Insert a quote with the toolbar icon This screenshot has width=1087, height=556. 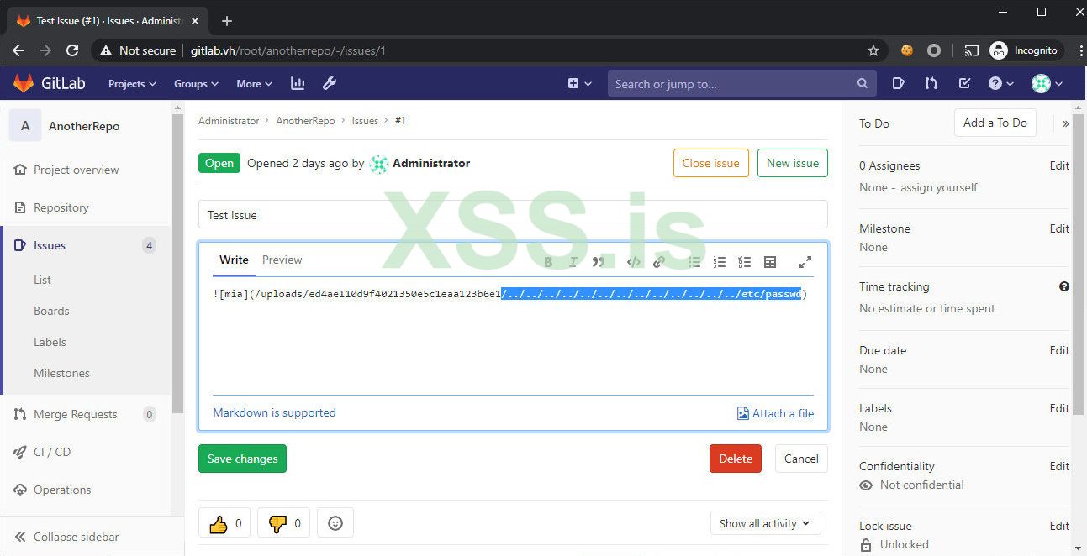point(599,262)
